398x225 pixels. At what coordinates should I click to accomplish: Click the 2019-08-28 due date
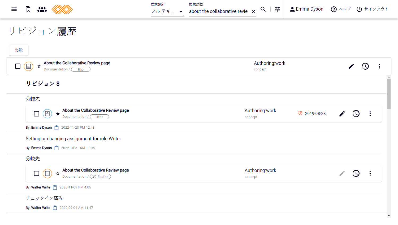(315, 114)
